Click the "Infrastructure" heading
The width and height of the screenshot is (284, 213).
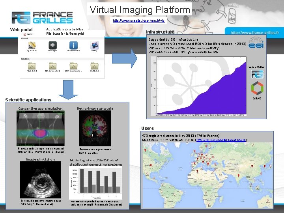point(160,32)
